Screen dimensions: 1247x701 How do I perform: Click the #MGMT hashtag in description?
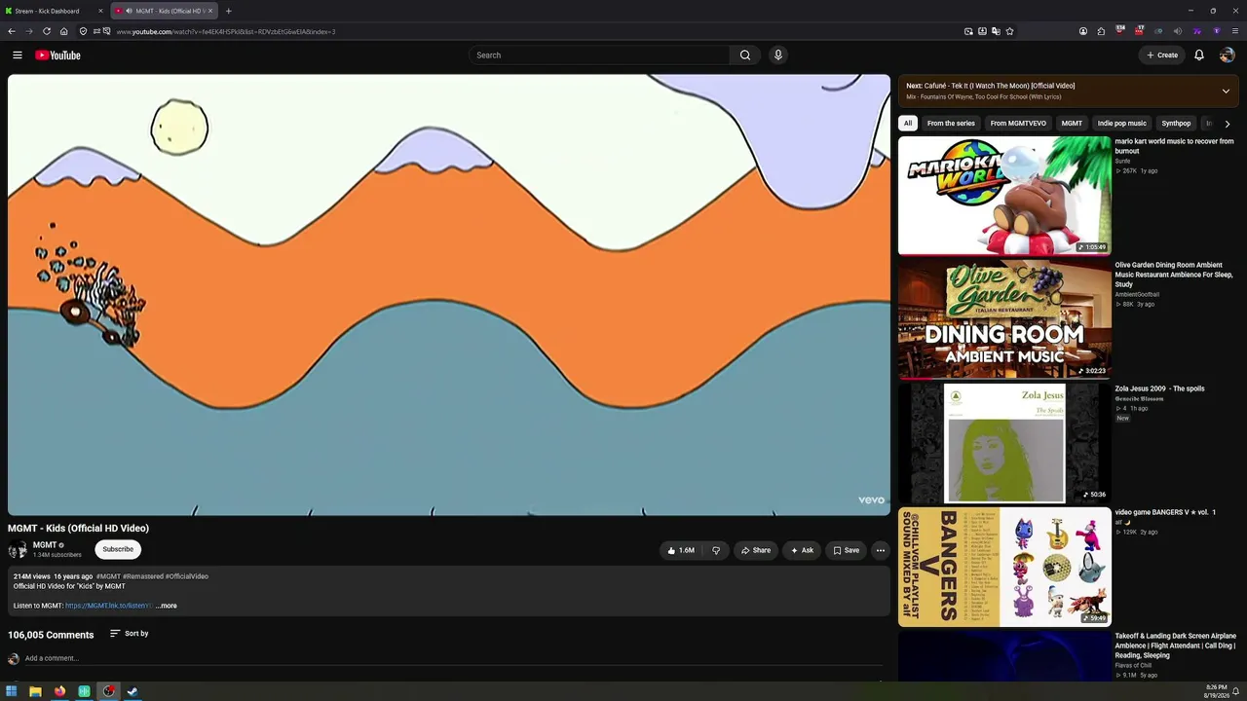click(x=108, y=576)
